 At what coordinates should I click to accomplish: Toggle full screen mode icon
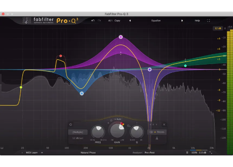pyautogui.click(x=208, y=20)
